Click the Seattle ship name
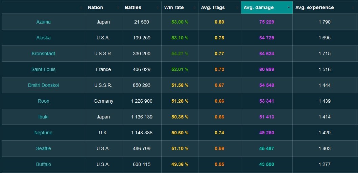The width and height of the screenshot is (358, 173). (x=43, y=148)
